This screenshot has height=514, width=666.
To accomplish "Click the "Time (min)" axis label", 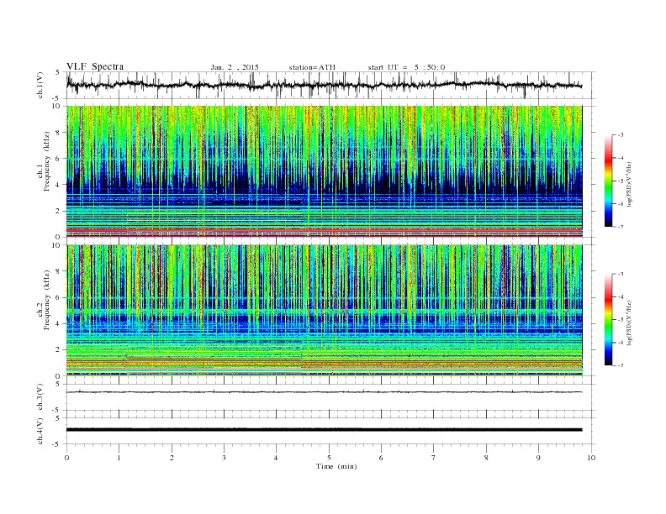I will pyautogui.click(x=336, y=466).
